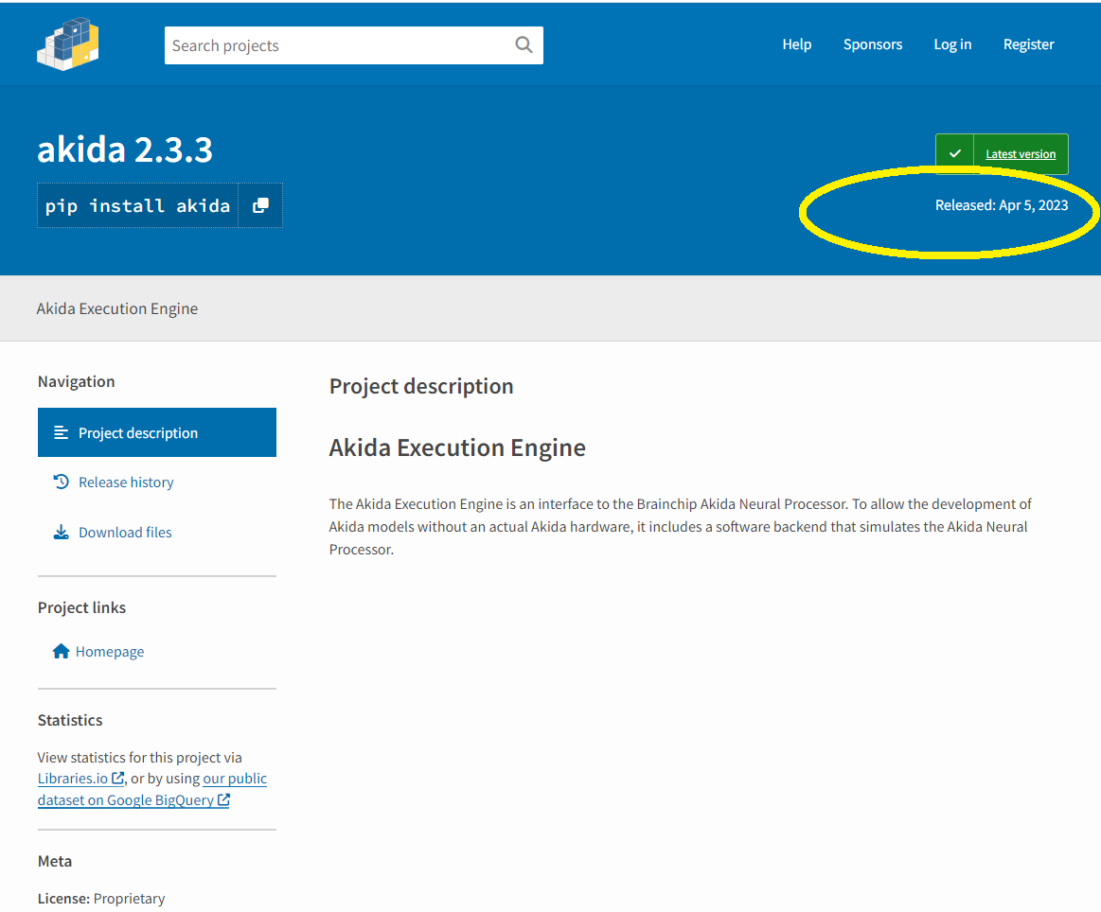Click the Release history clock icon
The image size is (1101, 912).
coord(62,482)
